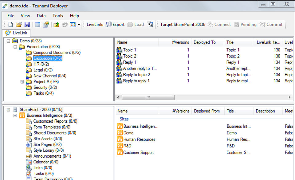Click the Site Pages (0/2) icon
295x180 pixels.
coord(29,145)
